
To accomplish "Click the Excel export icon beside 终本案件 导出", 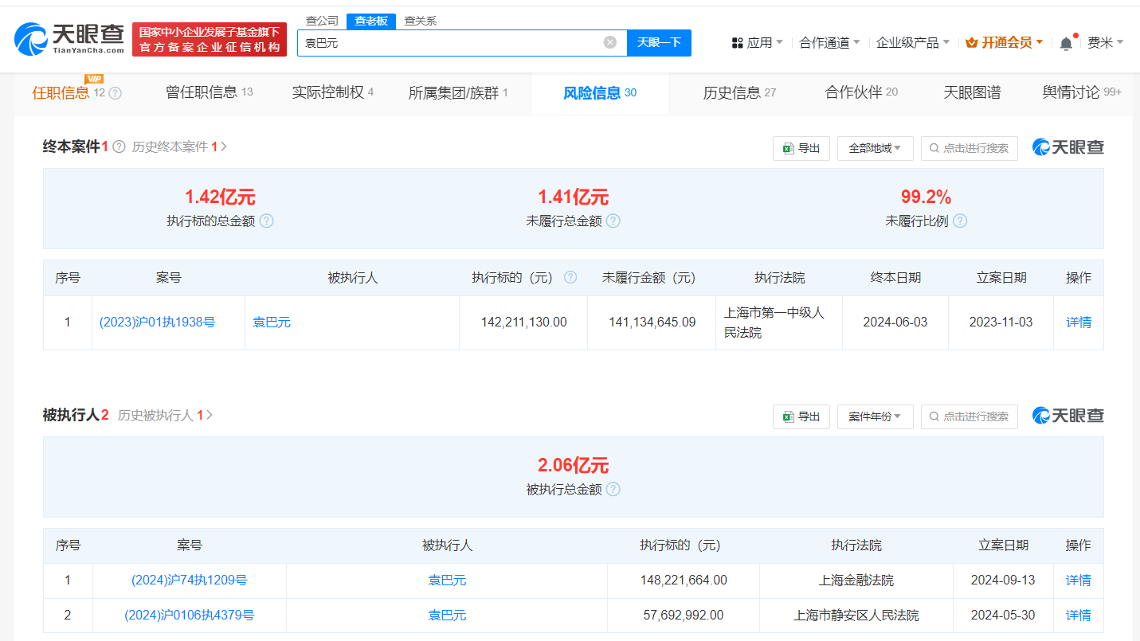I will 789,148.
